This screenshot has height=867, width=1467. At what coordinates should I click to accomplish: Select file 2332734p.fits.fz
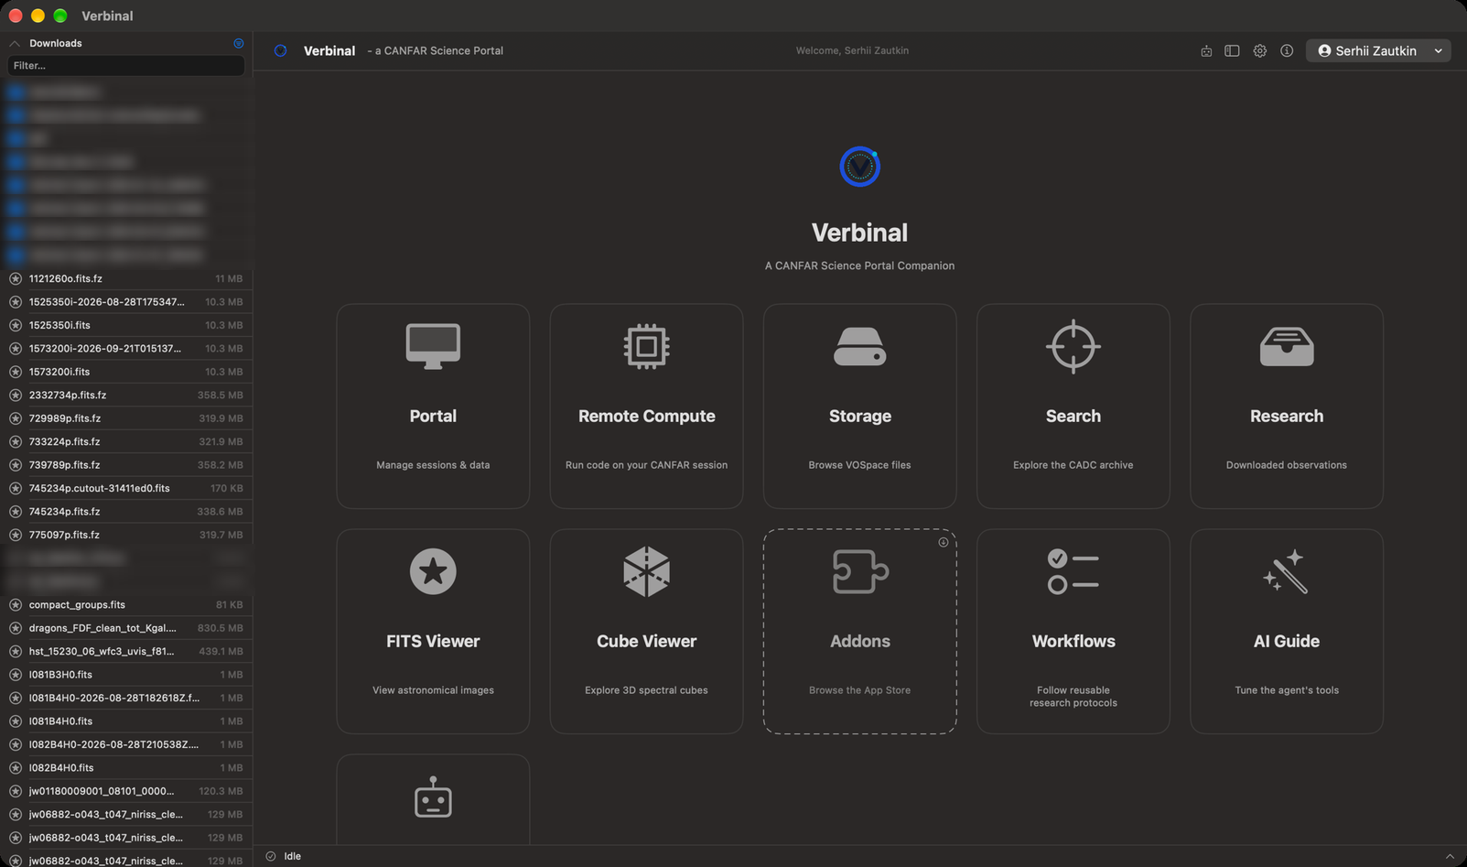126,395
